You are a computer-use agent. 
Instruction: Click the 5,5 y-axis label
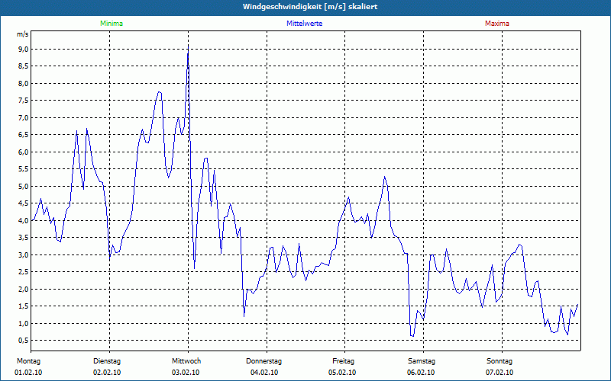click(x=24, y=169)
